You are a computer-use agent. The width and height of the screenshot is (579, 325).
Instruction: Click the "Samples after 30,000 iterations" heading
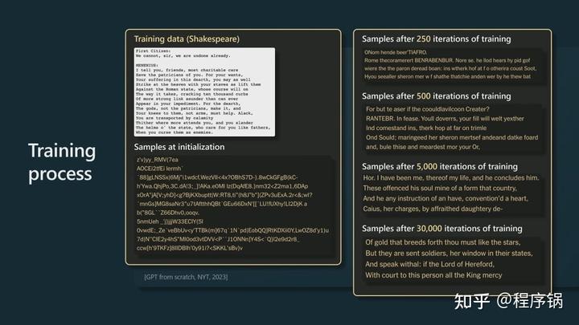coord(442,230)
